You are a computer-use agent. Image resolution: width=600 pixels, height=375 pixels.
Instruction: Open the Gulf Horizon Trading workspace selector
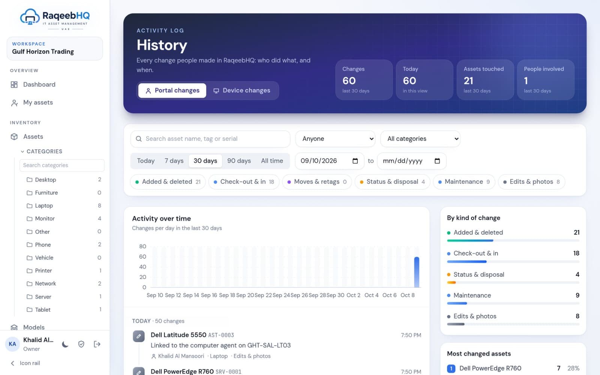click(x=55, y=48)
